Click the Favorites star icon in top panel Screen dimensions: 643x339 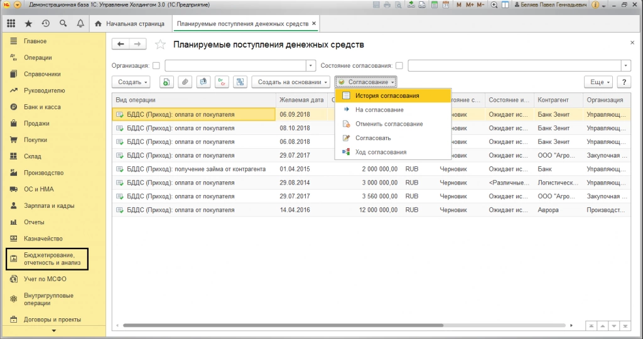(28, 24)
